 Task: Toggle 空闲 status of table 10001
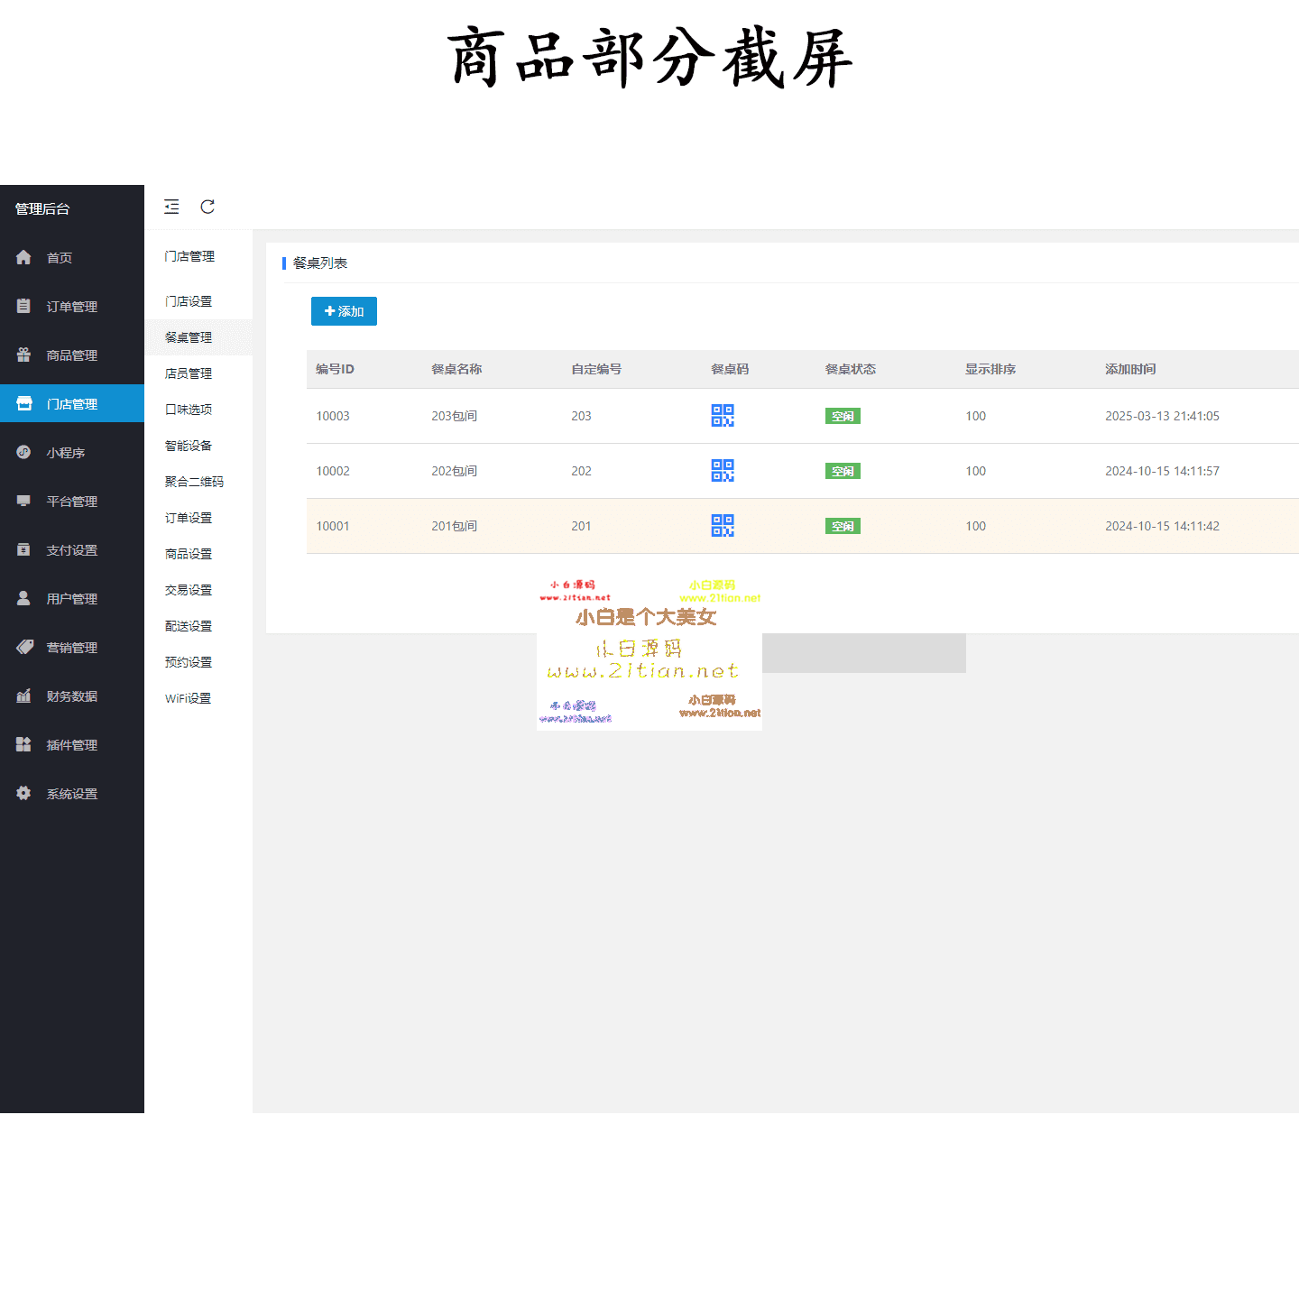pos(843,526)
